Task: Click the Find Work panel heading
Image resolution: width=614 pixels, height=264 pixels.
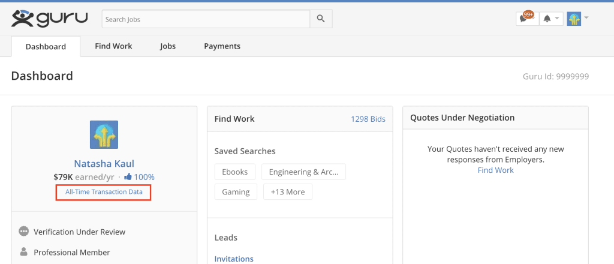Action: click(234, 119)
